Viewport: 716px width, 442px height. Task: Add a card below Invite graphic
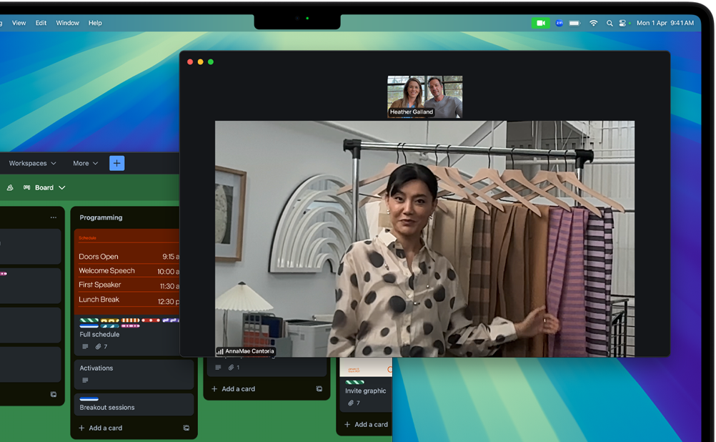pos(367,424)
